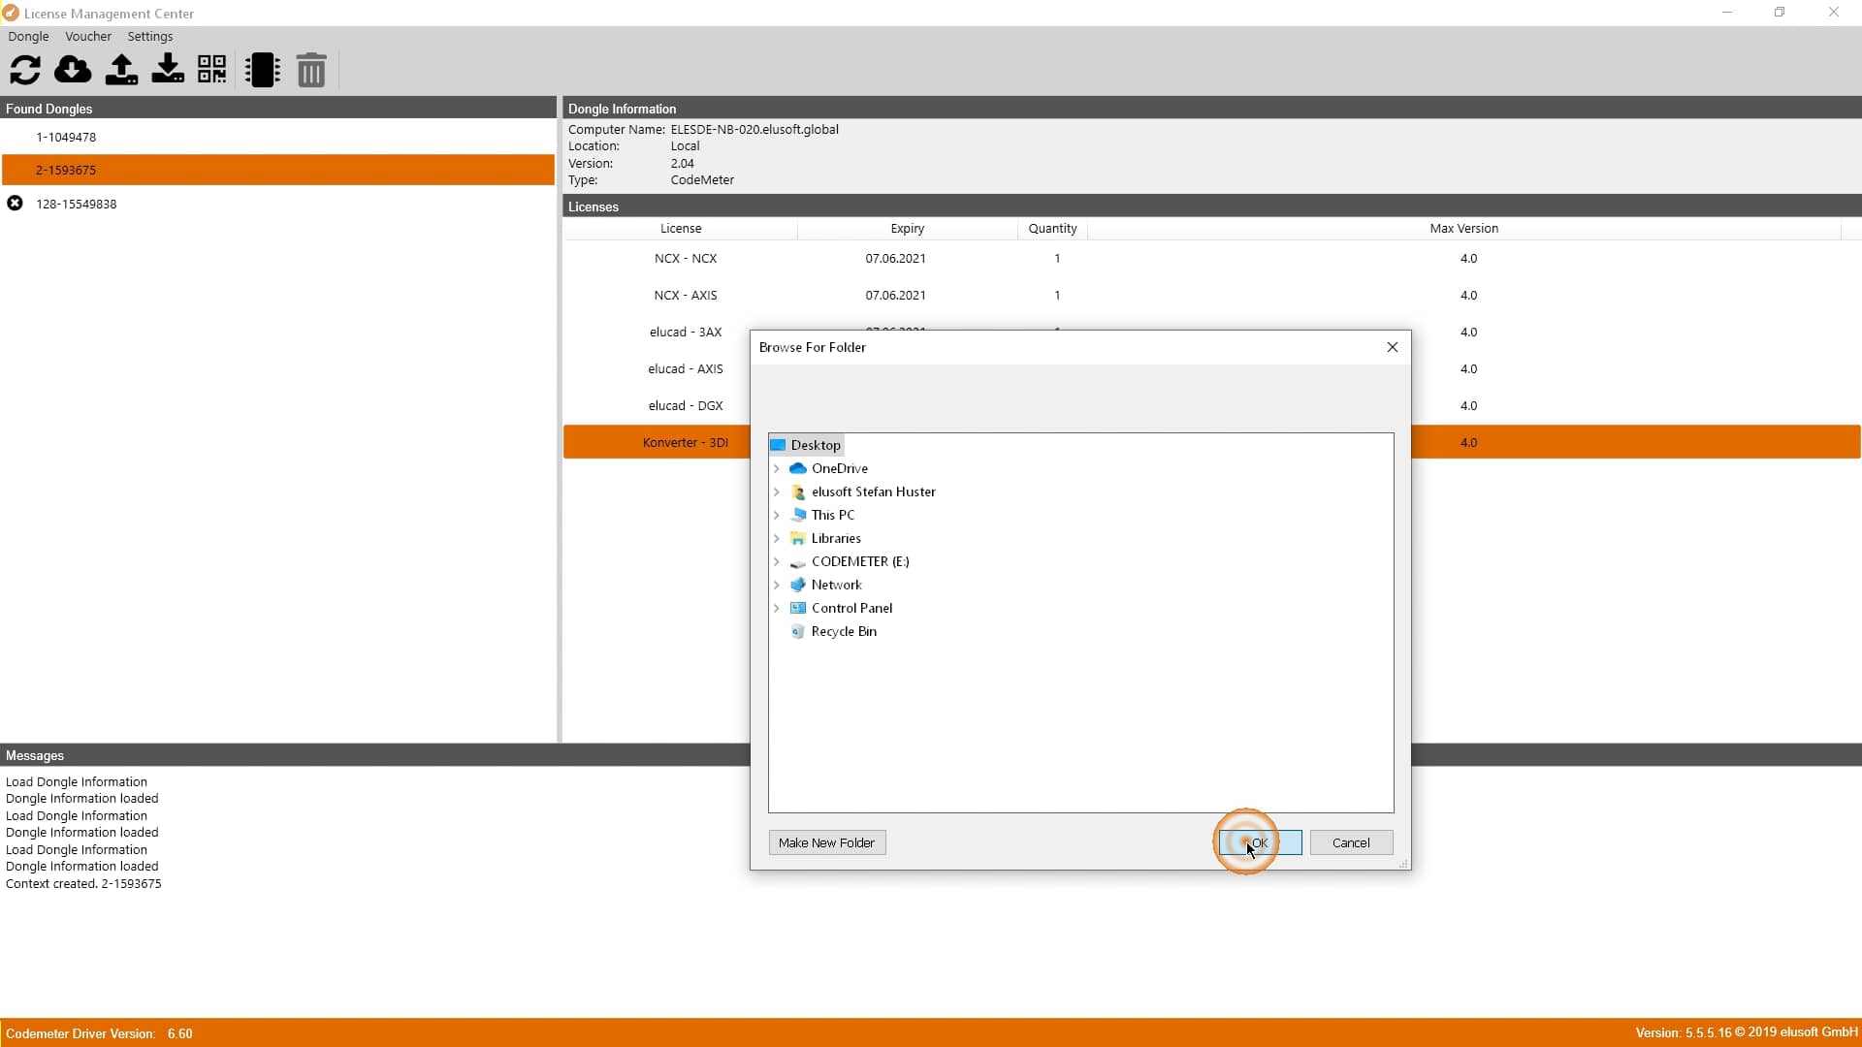
Task: Open the QR code tool
Action: tap(211, 70)
